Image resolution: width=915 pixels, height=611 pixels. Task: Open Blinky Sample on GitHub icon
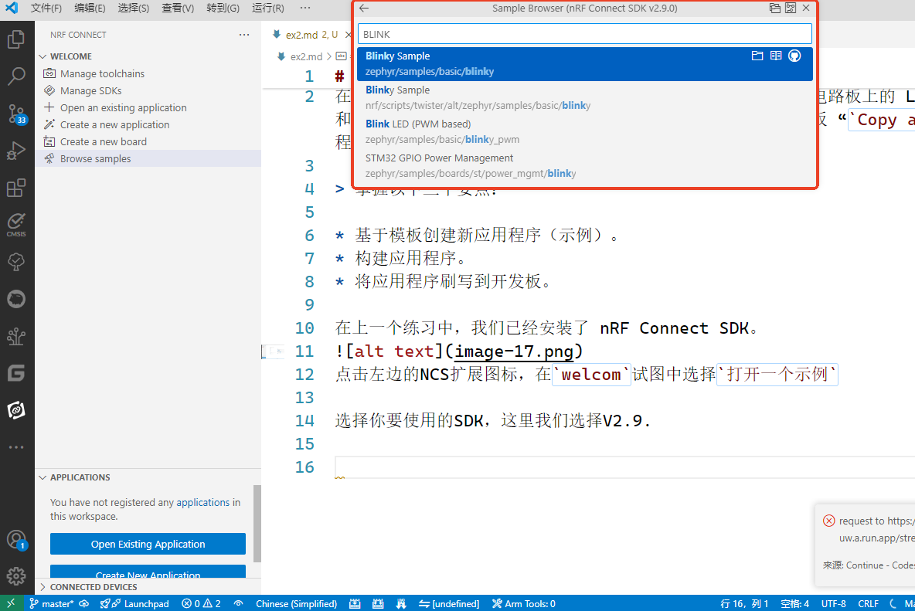[794, 56]
